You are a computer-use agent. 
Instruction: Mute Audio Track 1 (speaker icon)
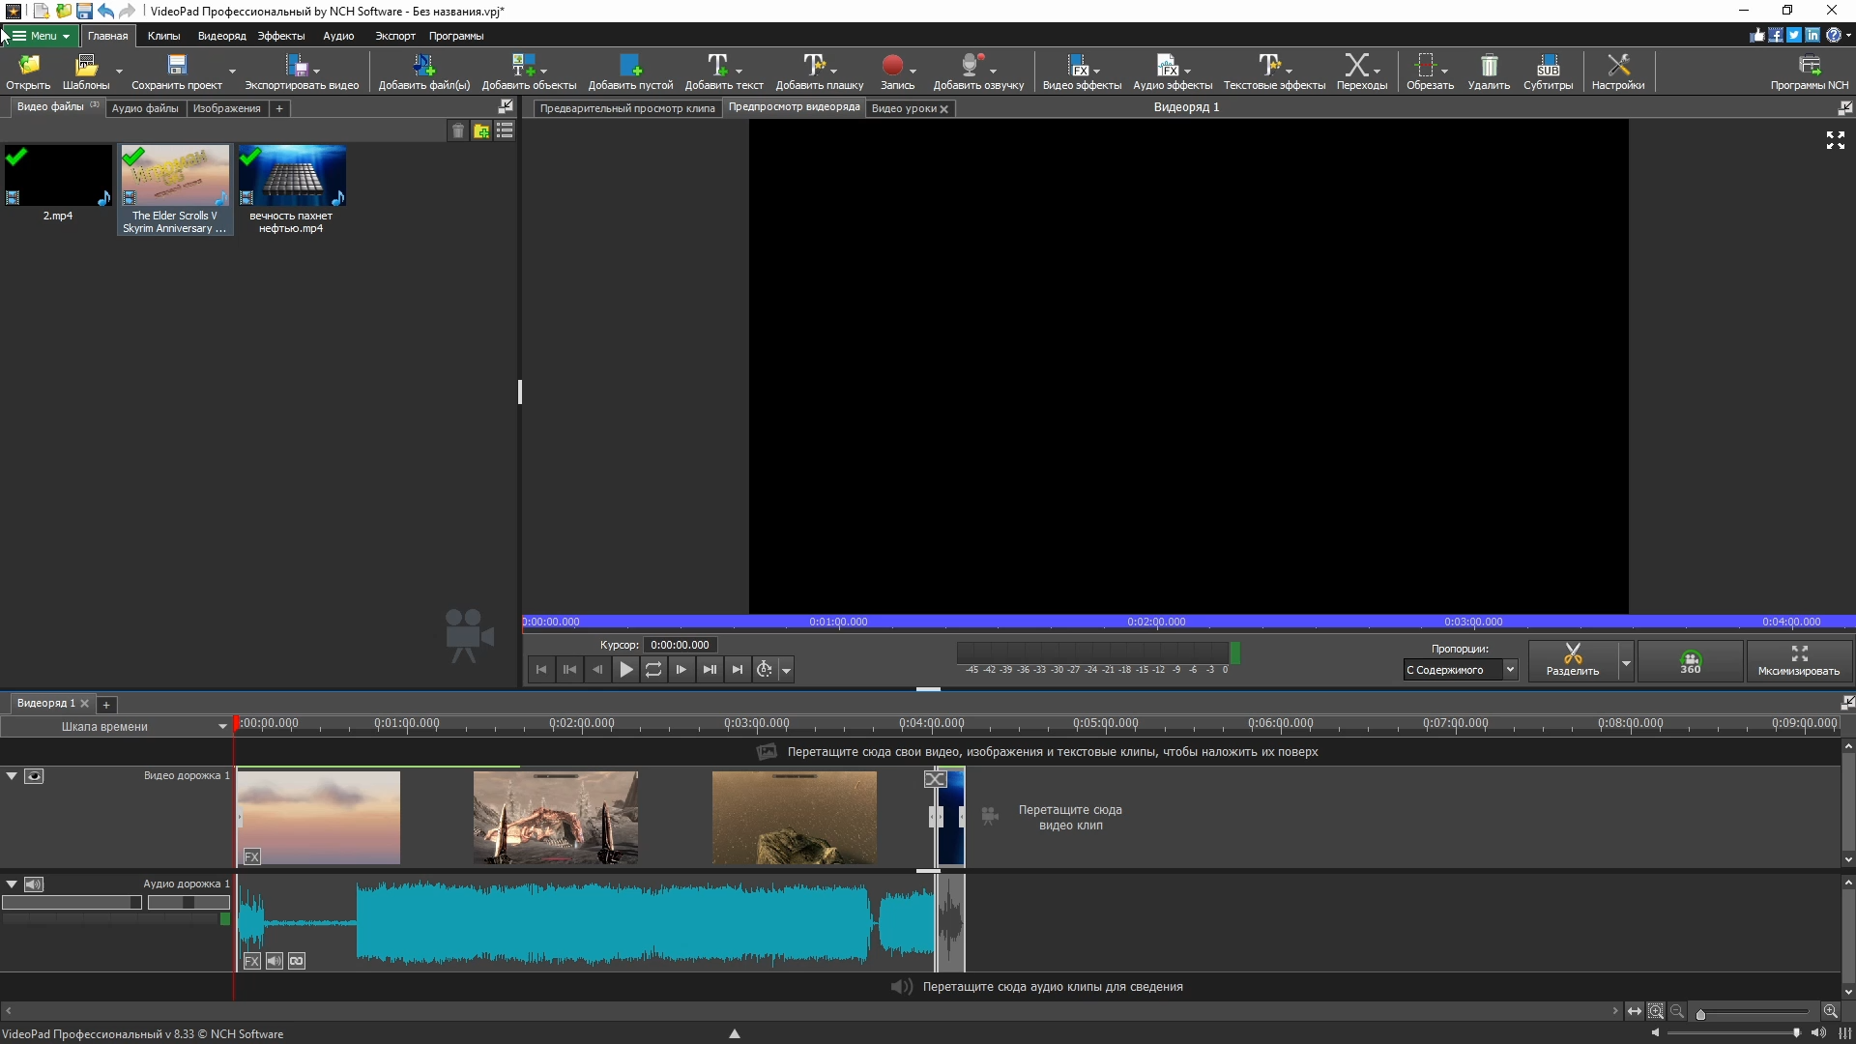click(x=34, y=884)
